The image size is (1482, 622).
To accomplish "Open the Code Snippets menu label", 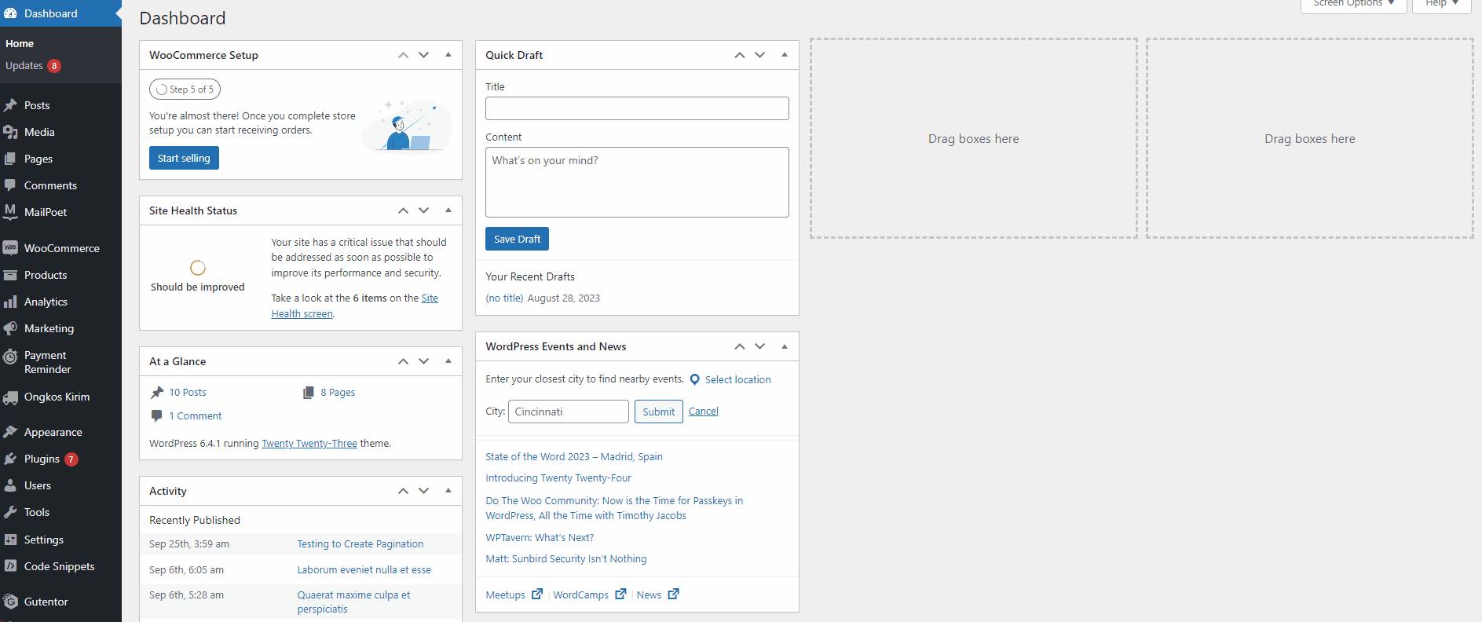I will point(60,566).
